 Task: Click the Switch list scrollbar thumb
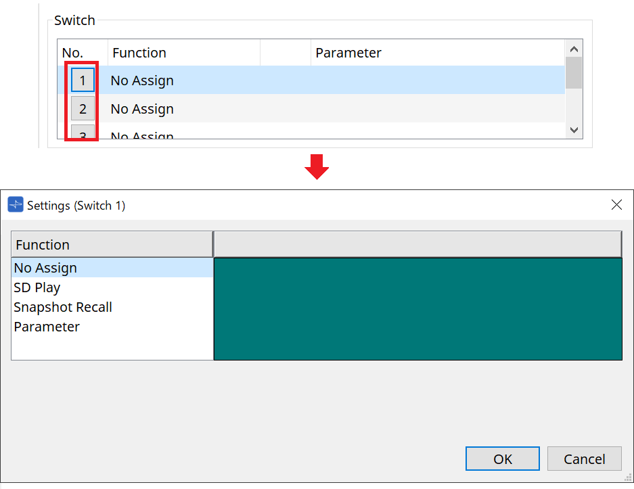tap(574, 73)
